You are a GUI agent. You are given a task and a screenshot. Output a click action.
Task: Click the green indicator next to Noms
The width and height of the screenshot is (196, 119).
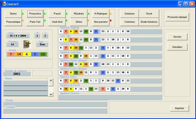(23, 14)
